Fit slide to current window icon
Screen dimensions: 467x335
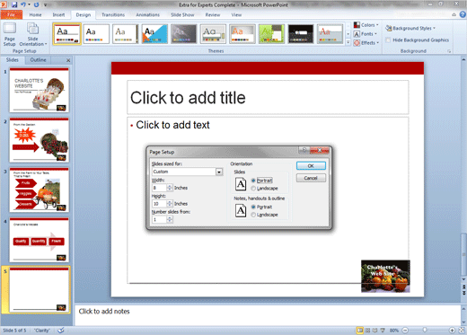click(x=462, y=331)
